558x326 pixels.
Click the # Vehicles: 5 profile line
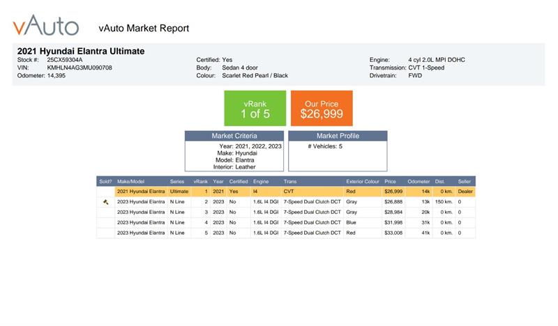pyautogui.click(x=325, y=146)
